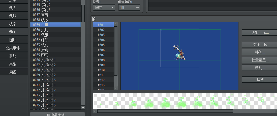Select frame #009
The image size is (277, 116).
click(x=103, y=65)
